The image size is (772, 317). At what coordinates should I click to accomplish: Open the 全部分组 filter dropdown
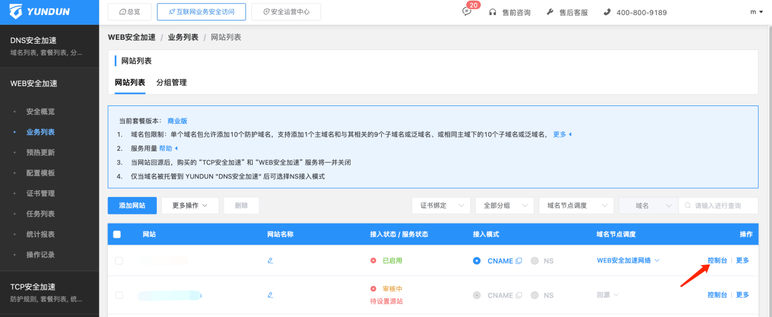point(505,206)
